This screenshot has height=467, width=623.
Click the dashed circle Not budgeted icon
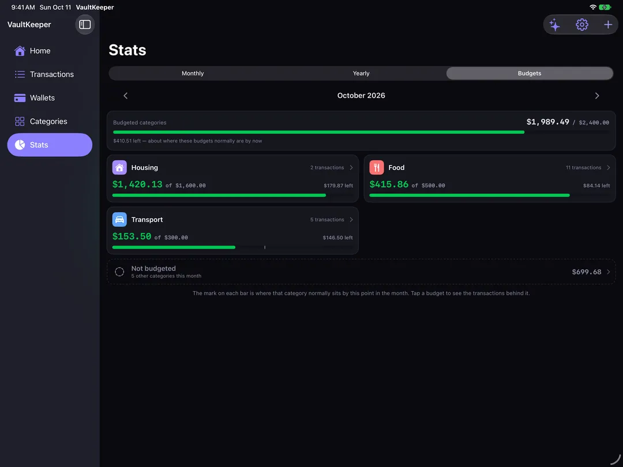tap(119, 272)
